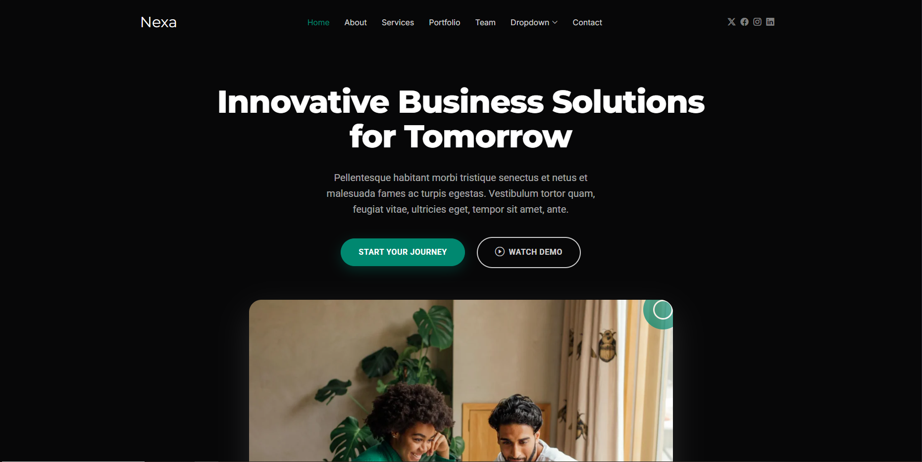The image size is (922, 462).
Task: Go to the Home nav link
Action: (x=318, y=23)
